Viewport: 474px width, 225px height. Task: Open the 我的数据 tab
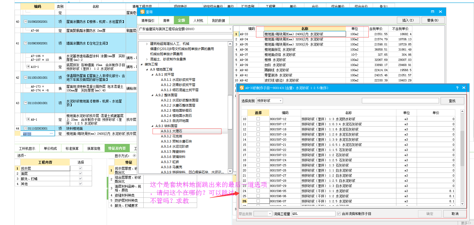pyautogui.click(x=219, y=21)
